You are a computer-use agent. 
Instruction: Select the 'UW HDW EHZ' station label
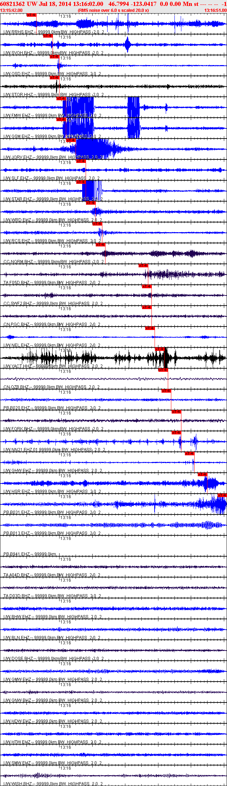point(17,721)
